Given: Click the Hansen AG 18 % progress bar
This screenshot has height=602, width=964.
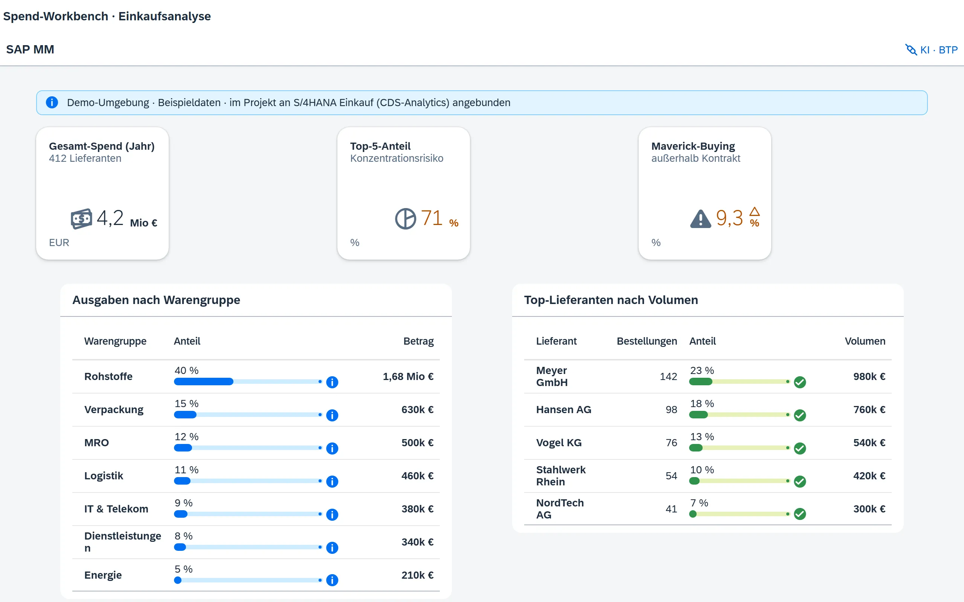Looking at the screenshot, I should [x=739, y=415].
